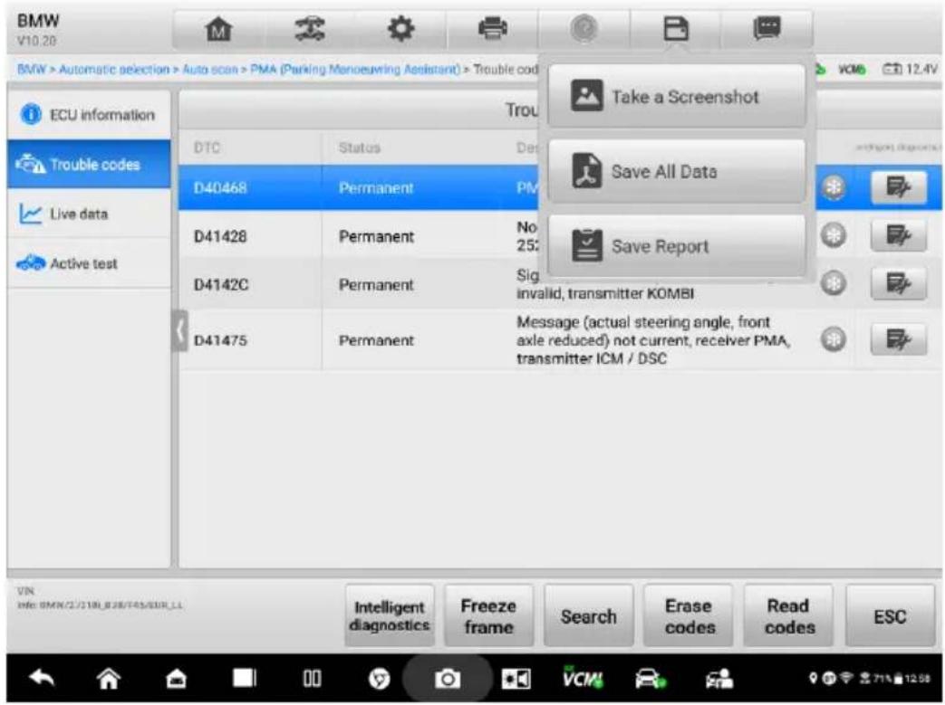Click the Status column header
The image size is (945, 705).
(x=359, y=148)
